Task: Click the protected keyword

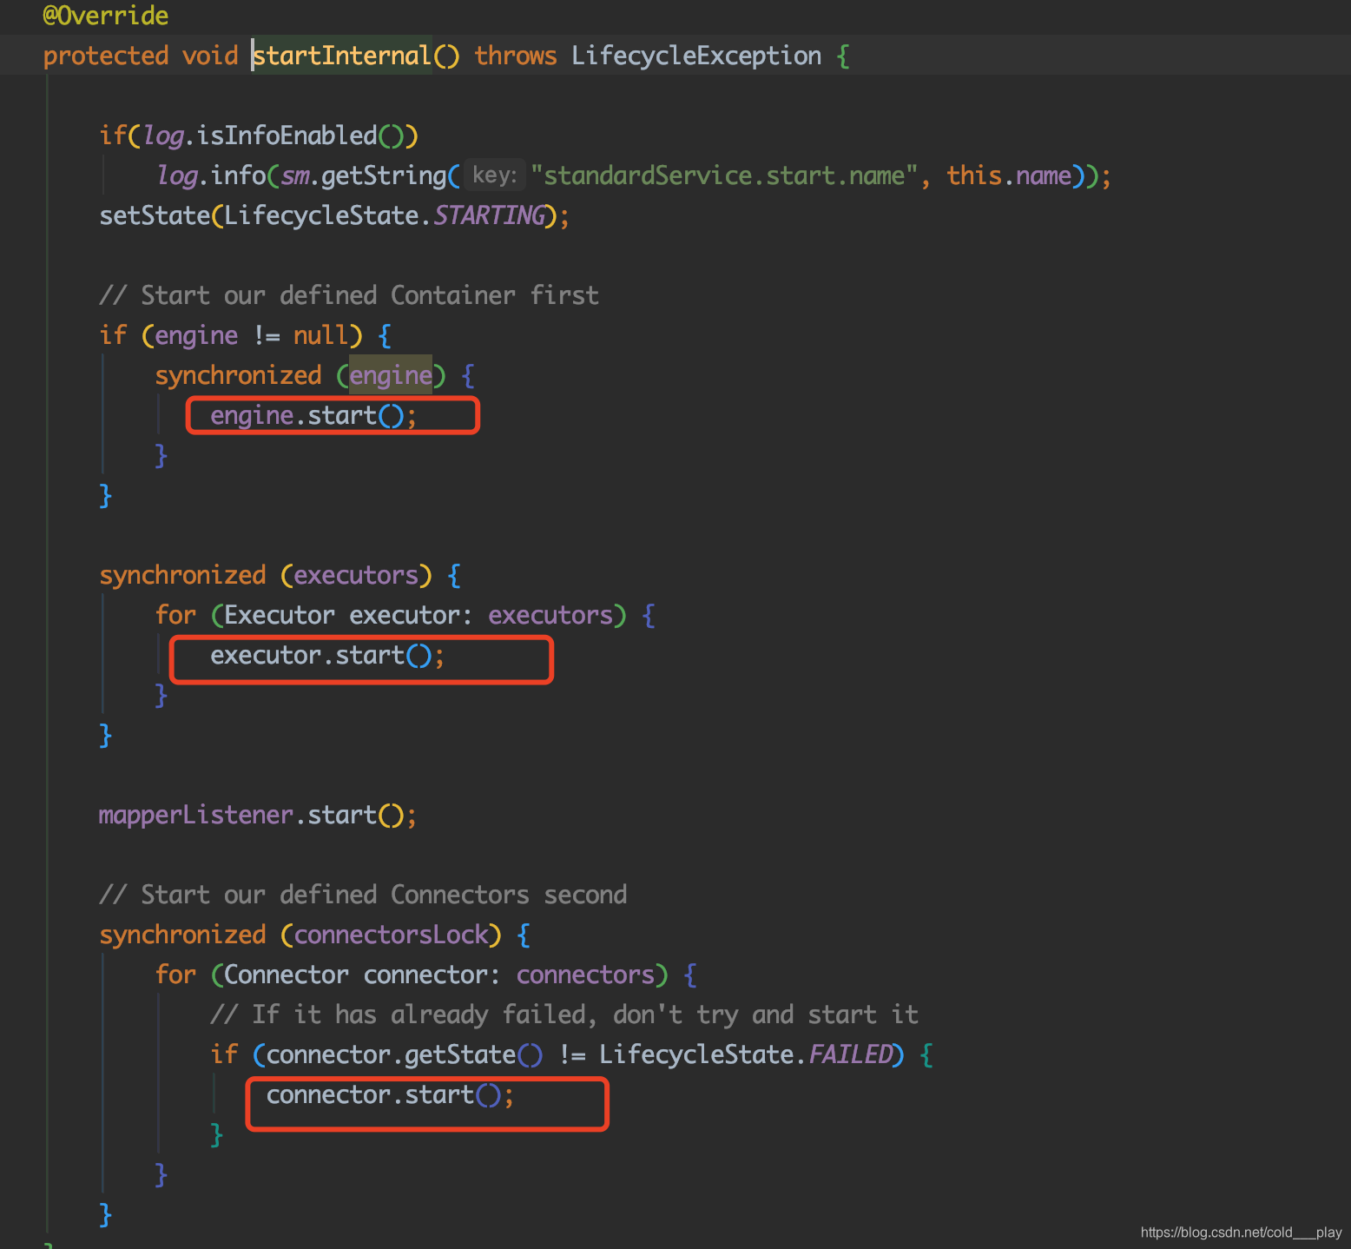Action: [106, 56]
